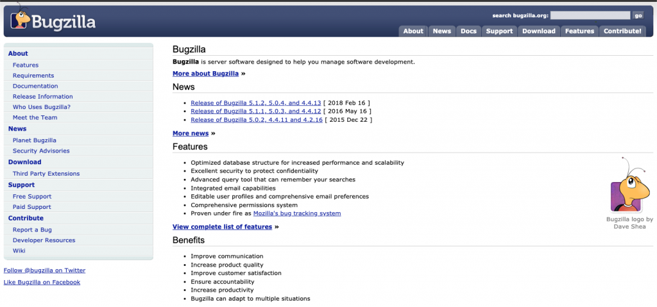The width and height of the screenshot is (657, 307).
Task: Open Meet the Team link
Action: (35, 118)
